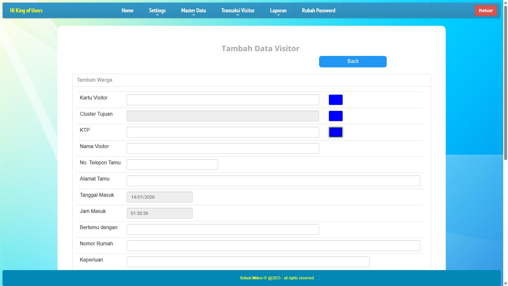Open the Laporan dropdown menu
Image resolution: width=508 pixels, height=286 pixels.
[x=278, y=10]
